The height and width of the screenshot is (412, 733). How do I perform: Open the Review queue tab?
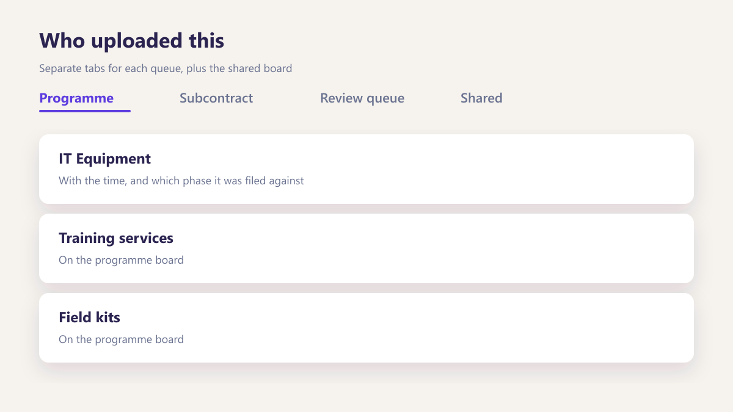pyautogui.click(x=362, y=98)
